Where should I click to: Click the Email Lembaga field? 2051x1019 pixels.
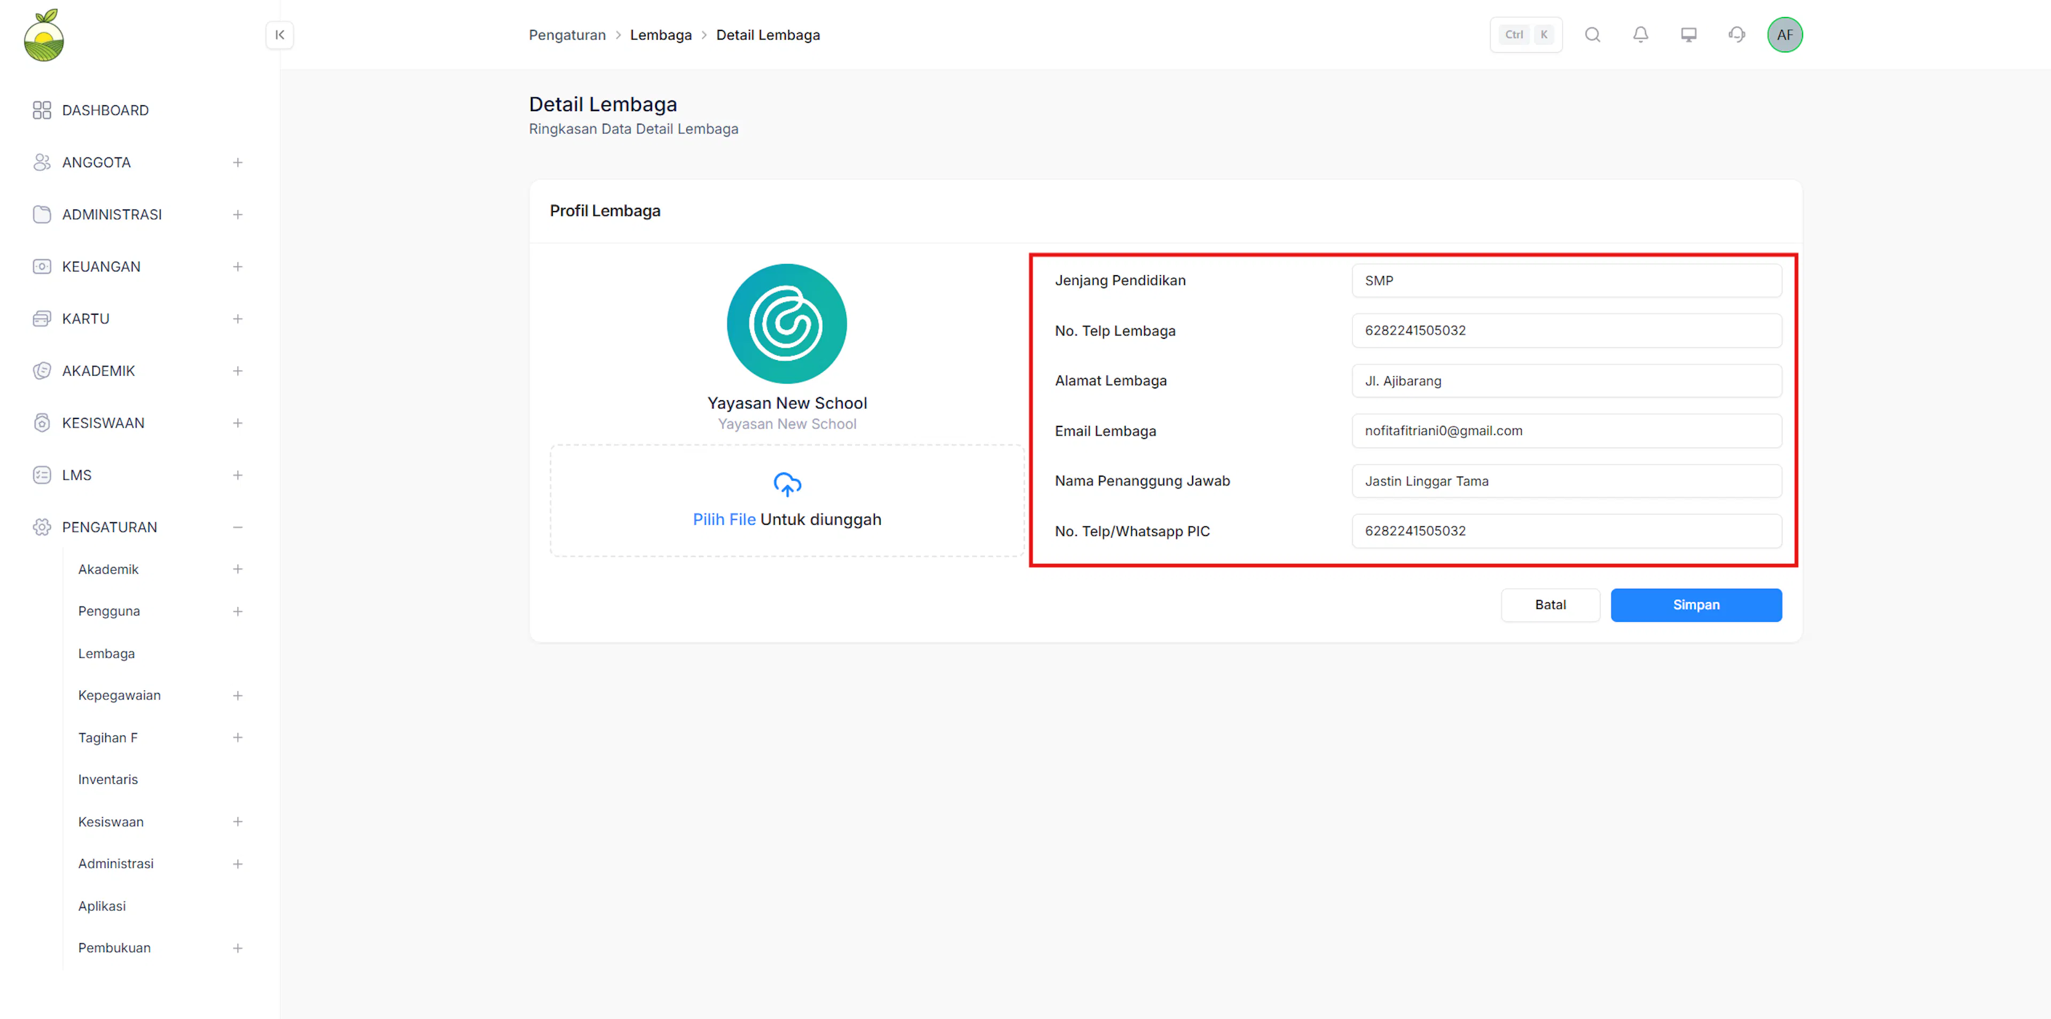point(1566,431)
